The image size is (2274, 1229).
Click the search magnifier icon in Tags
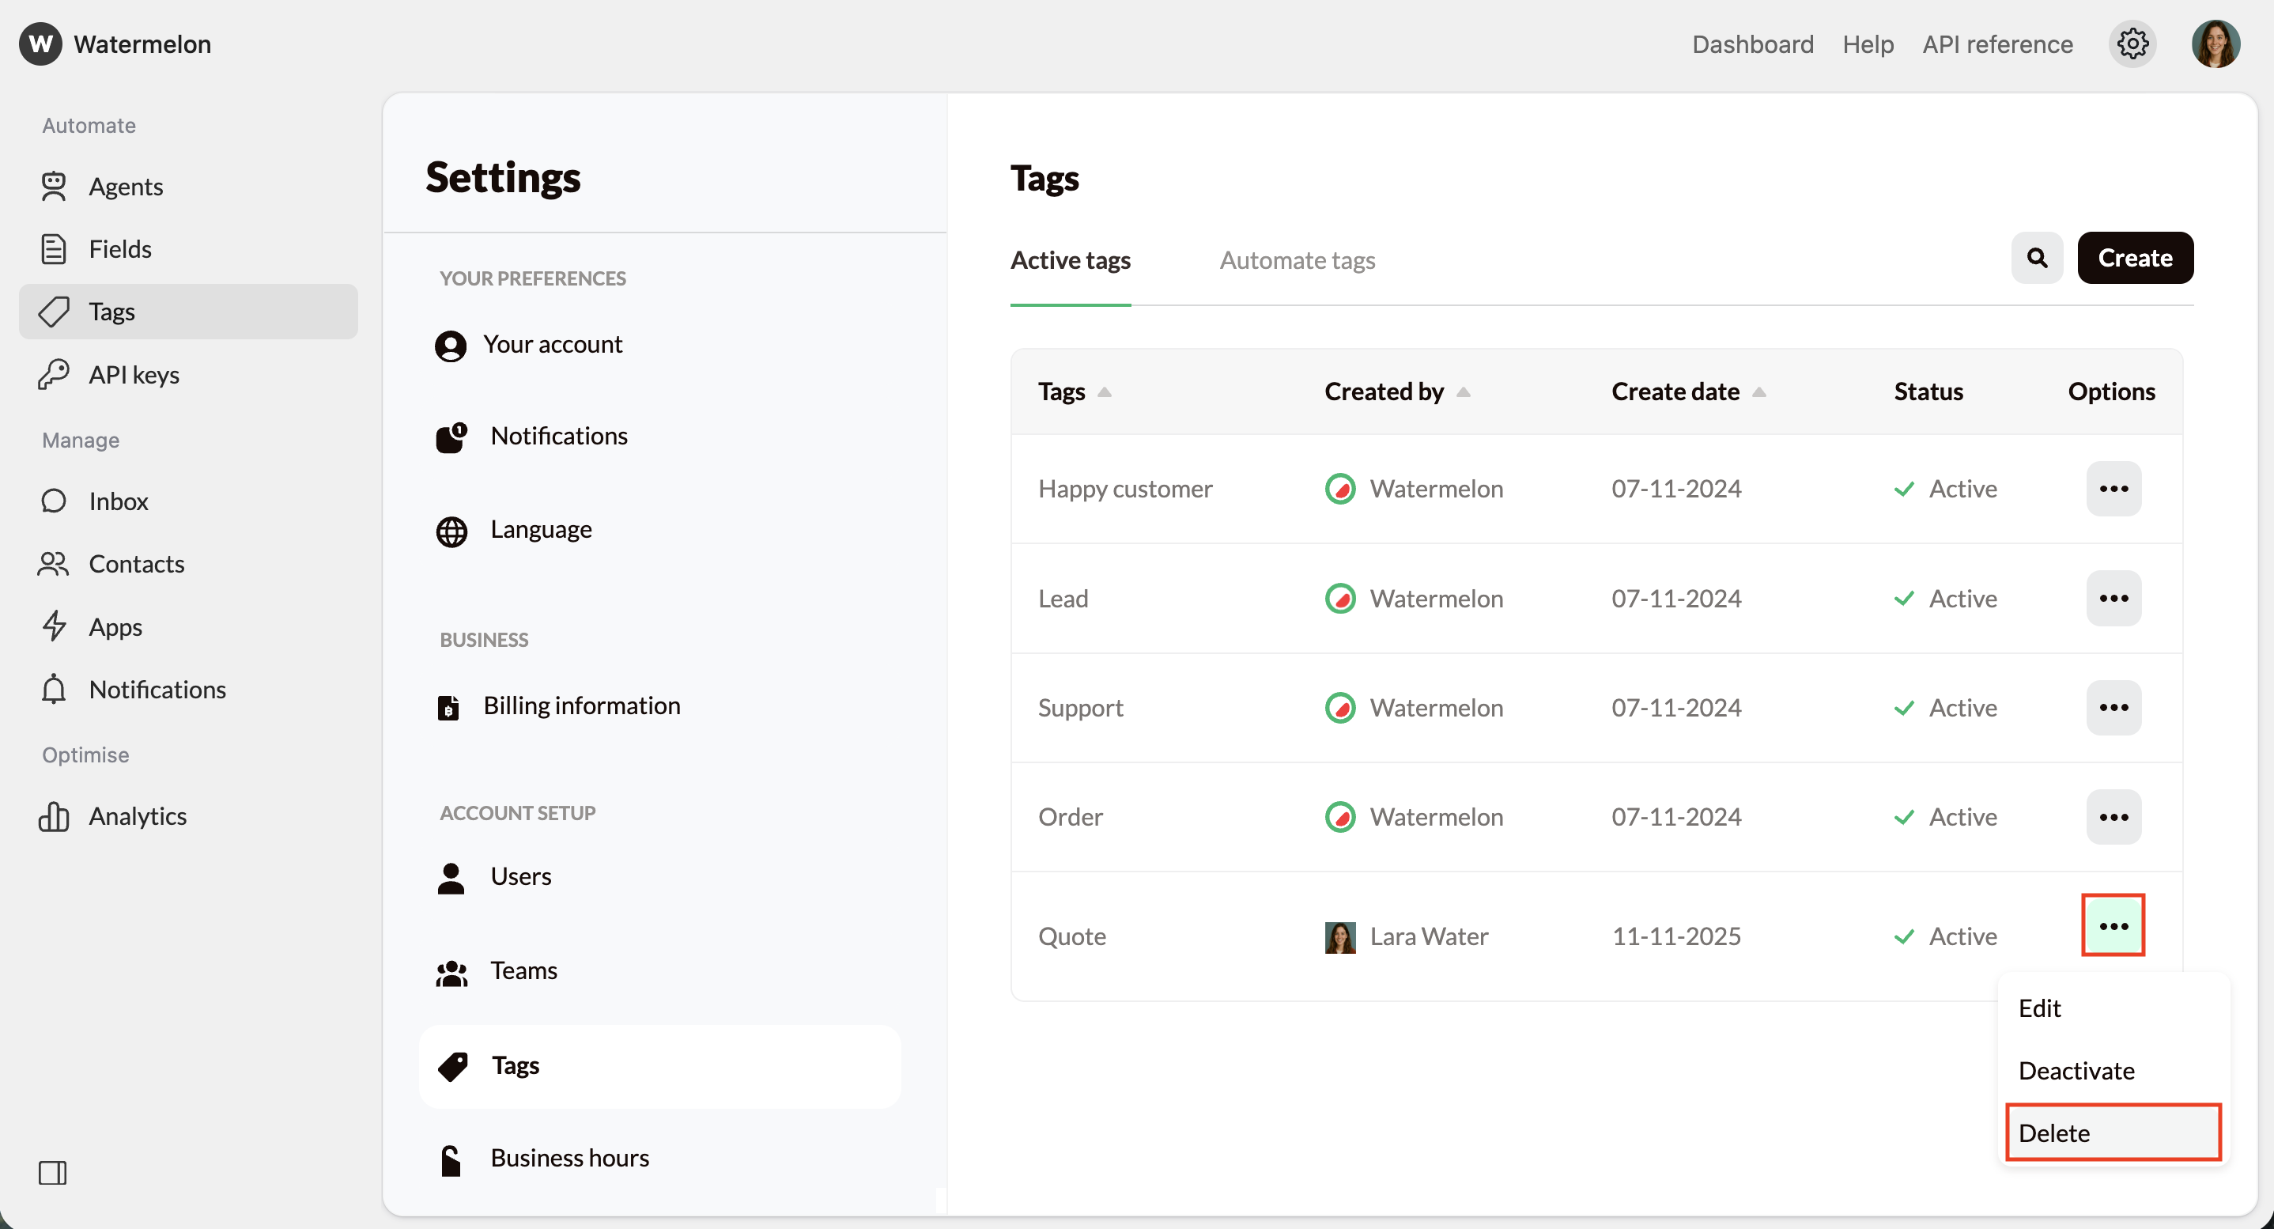tap(2037, 258)
